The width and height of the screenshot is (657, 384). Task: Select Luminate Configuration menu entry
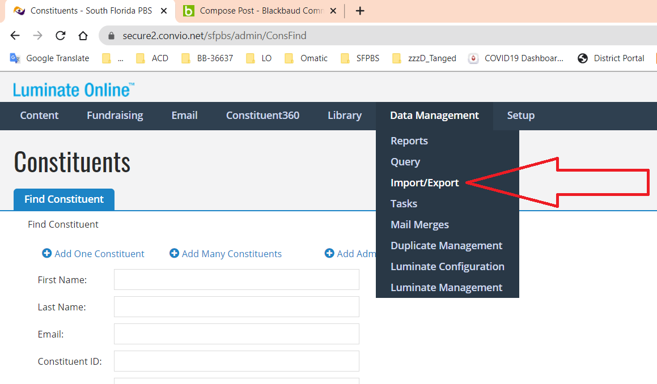coord(447,266)
